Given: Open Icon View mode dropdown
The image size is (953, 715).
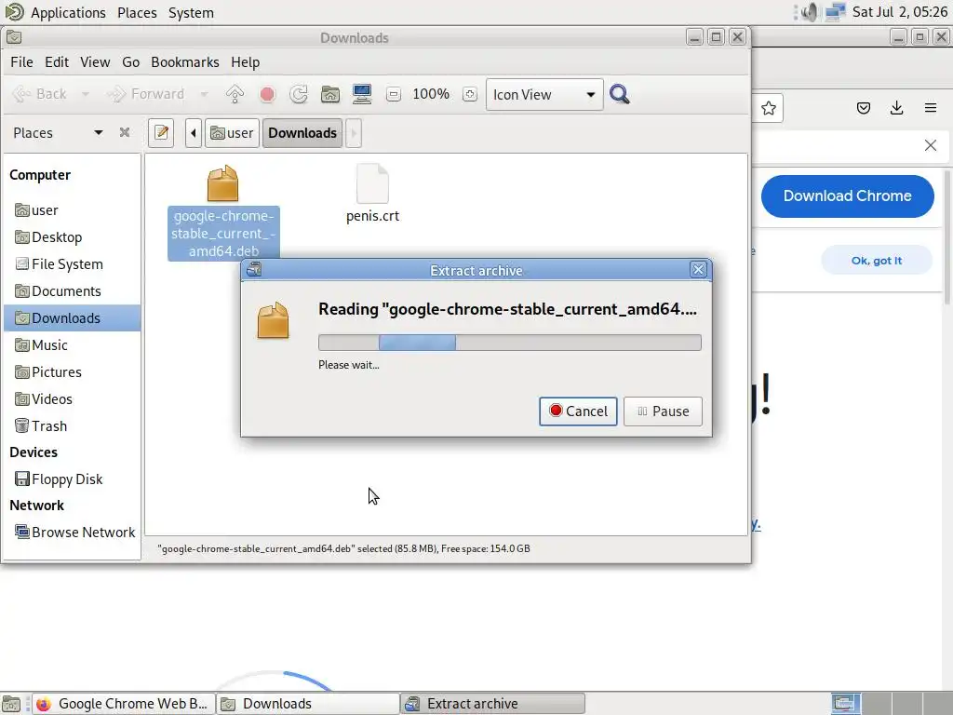Looking at the screenshot, I should point(544,94).
